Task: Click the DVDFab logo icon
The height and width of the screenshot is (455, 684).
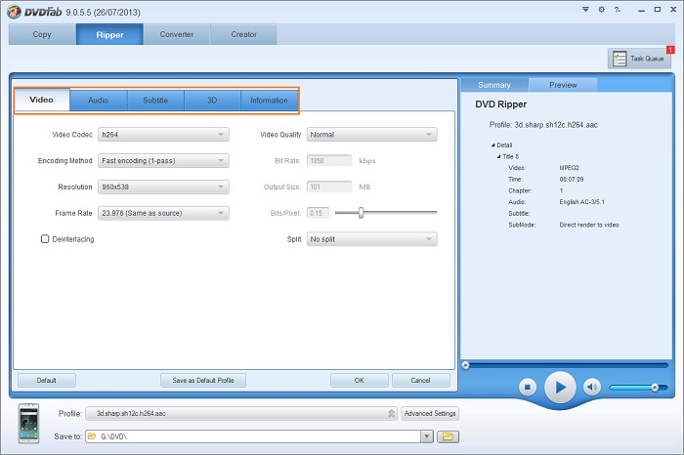Action: (x=14, y=12)
